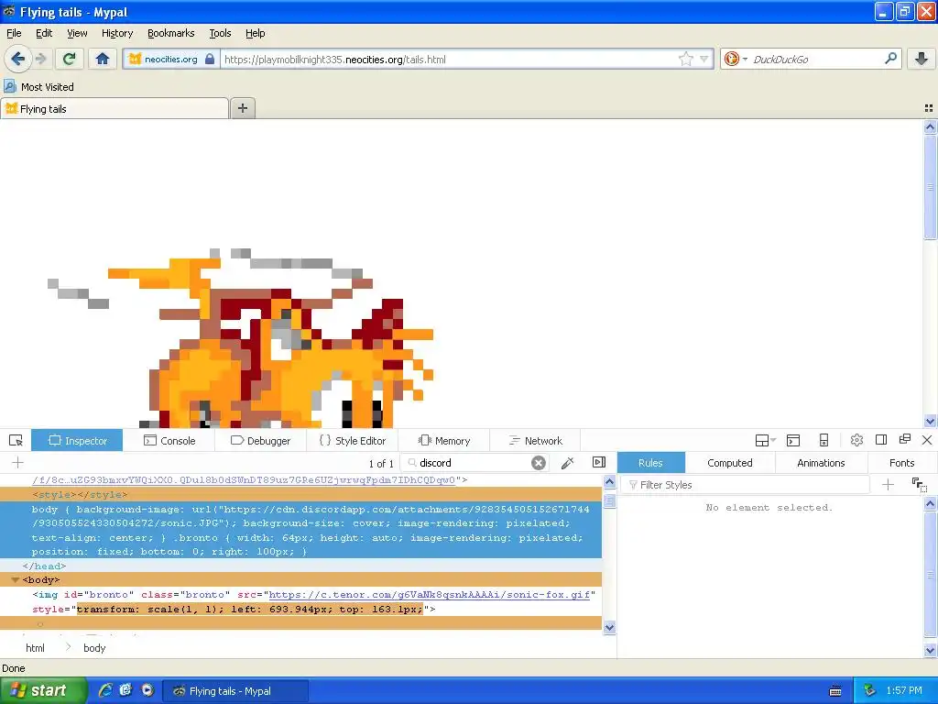The image size is (938, 704).
Task: Switch to the Console devtools tab
Action: pos(169,441)
